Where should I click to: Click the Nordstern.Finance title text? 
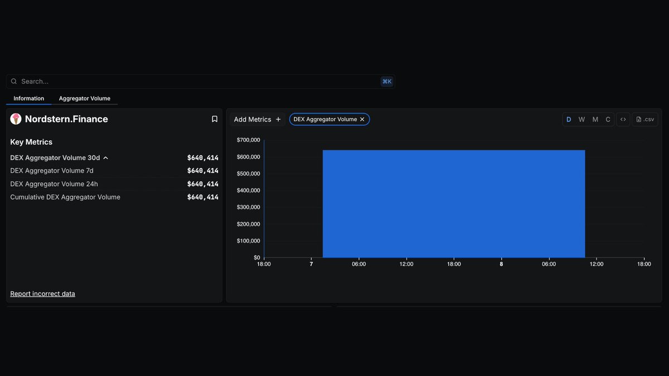[66, 119]
